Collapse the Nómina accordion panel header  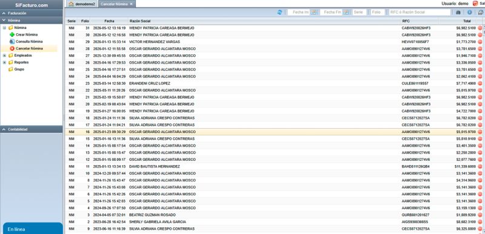32,21
